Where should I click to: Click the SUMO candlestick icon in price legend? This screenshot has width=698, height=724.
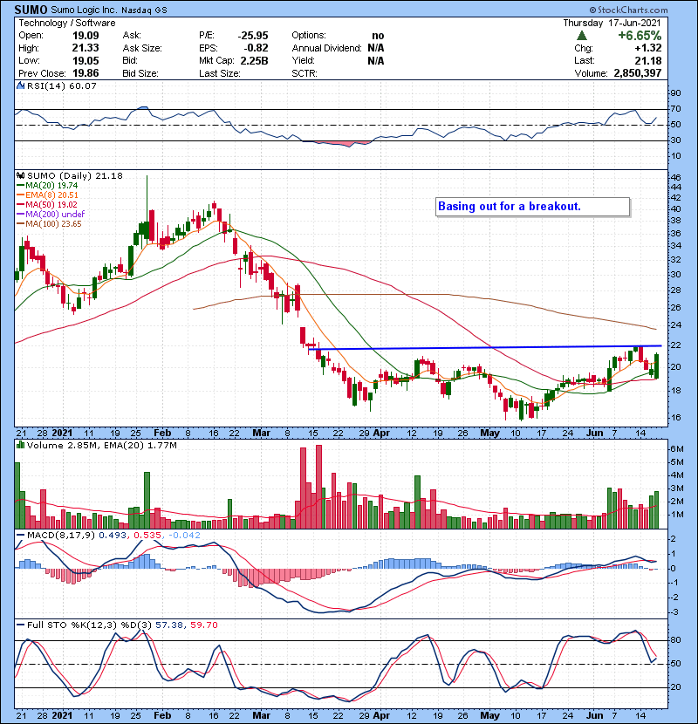pyautogui.click(x=20, y=175)
